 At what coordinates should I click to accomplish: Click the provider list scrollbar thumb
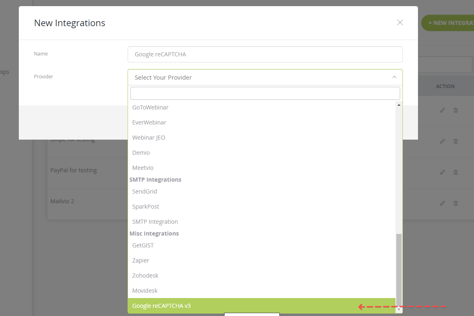pyautogui.click(x=399, y=270)
